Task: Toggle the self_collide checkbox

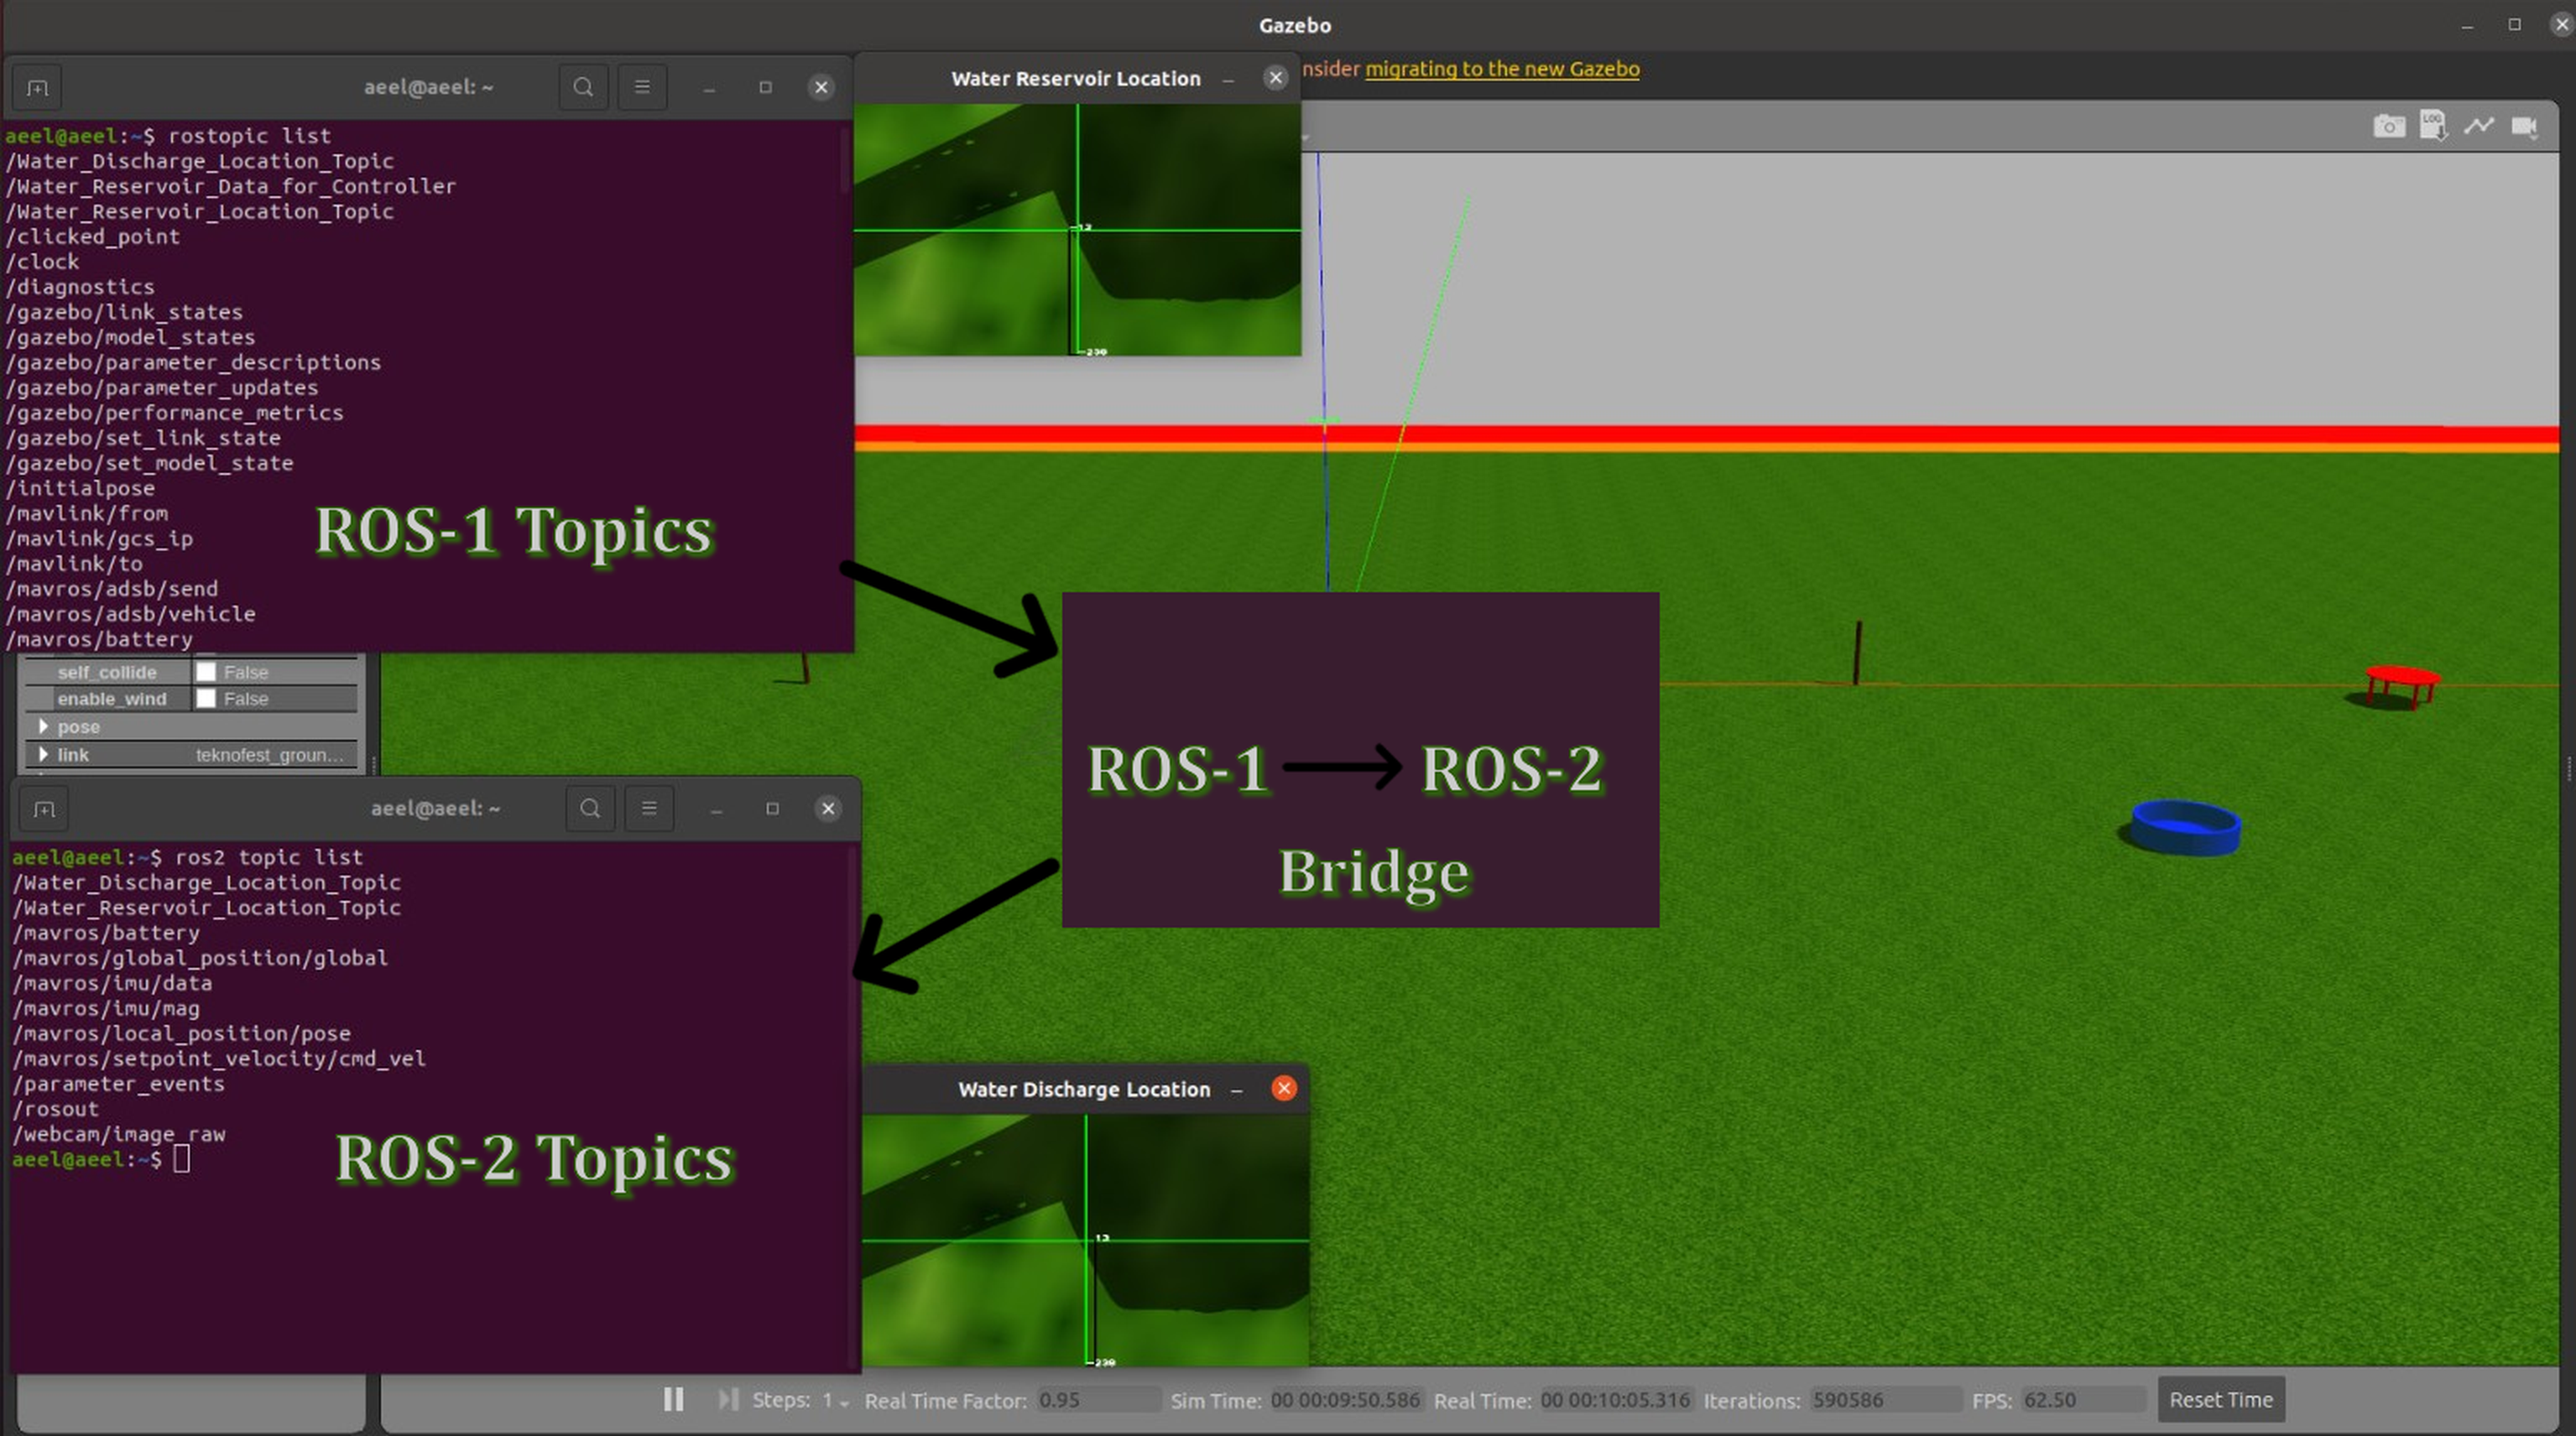Action: (x=206, y=672)
